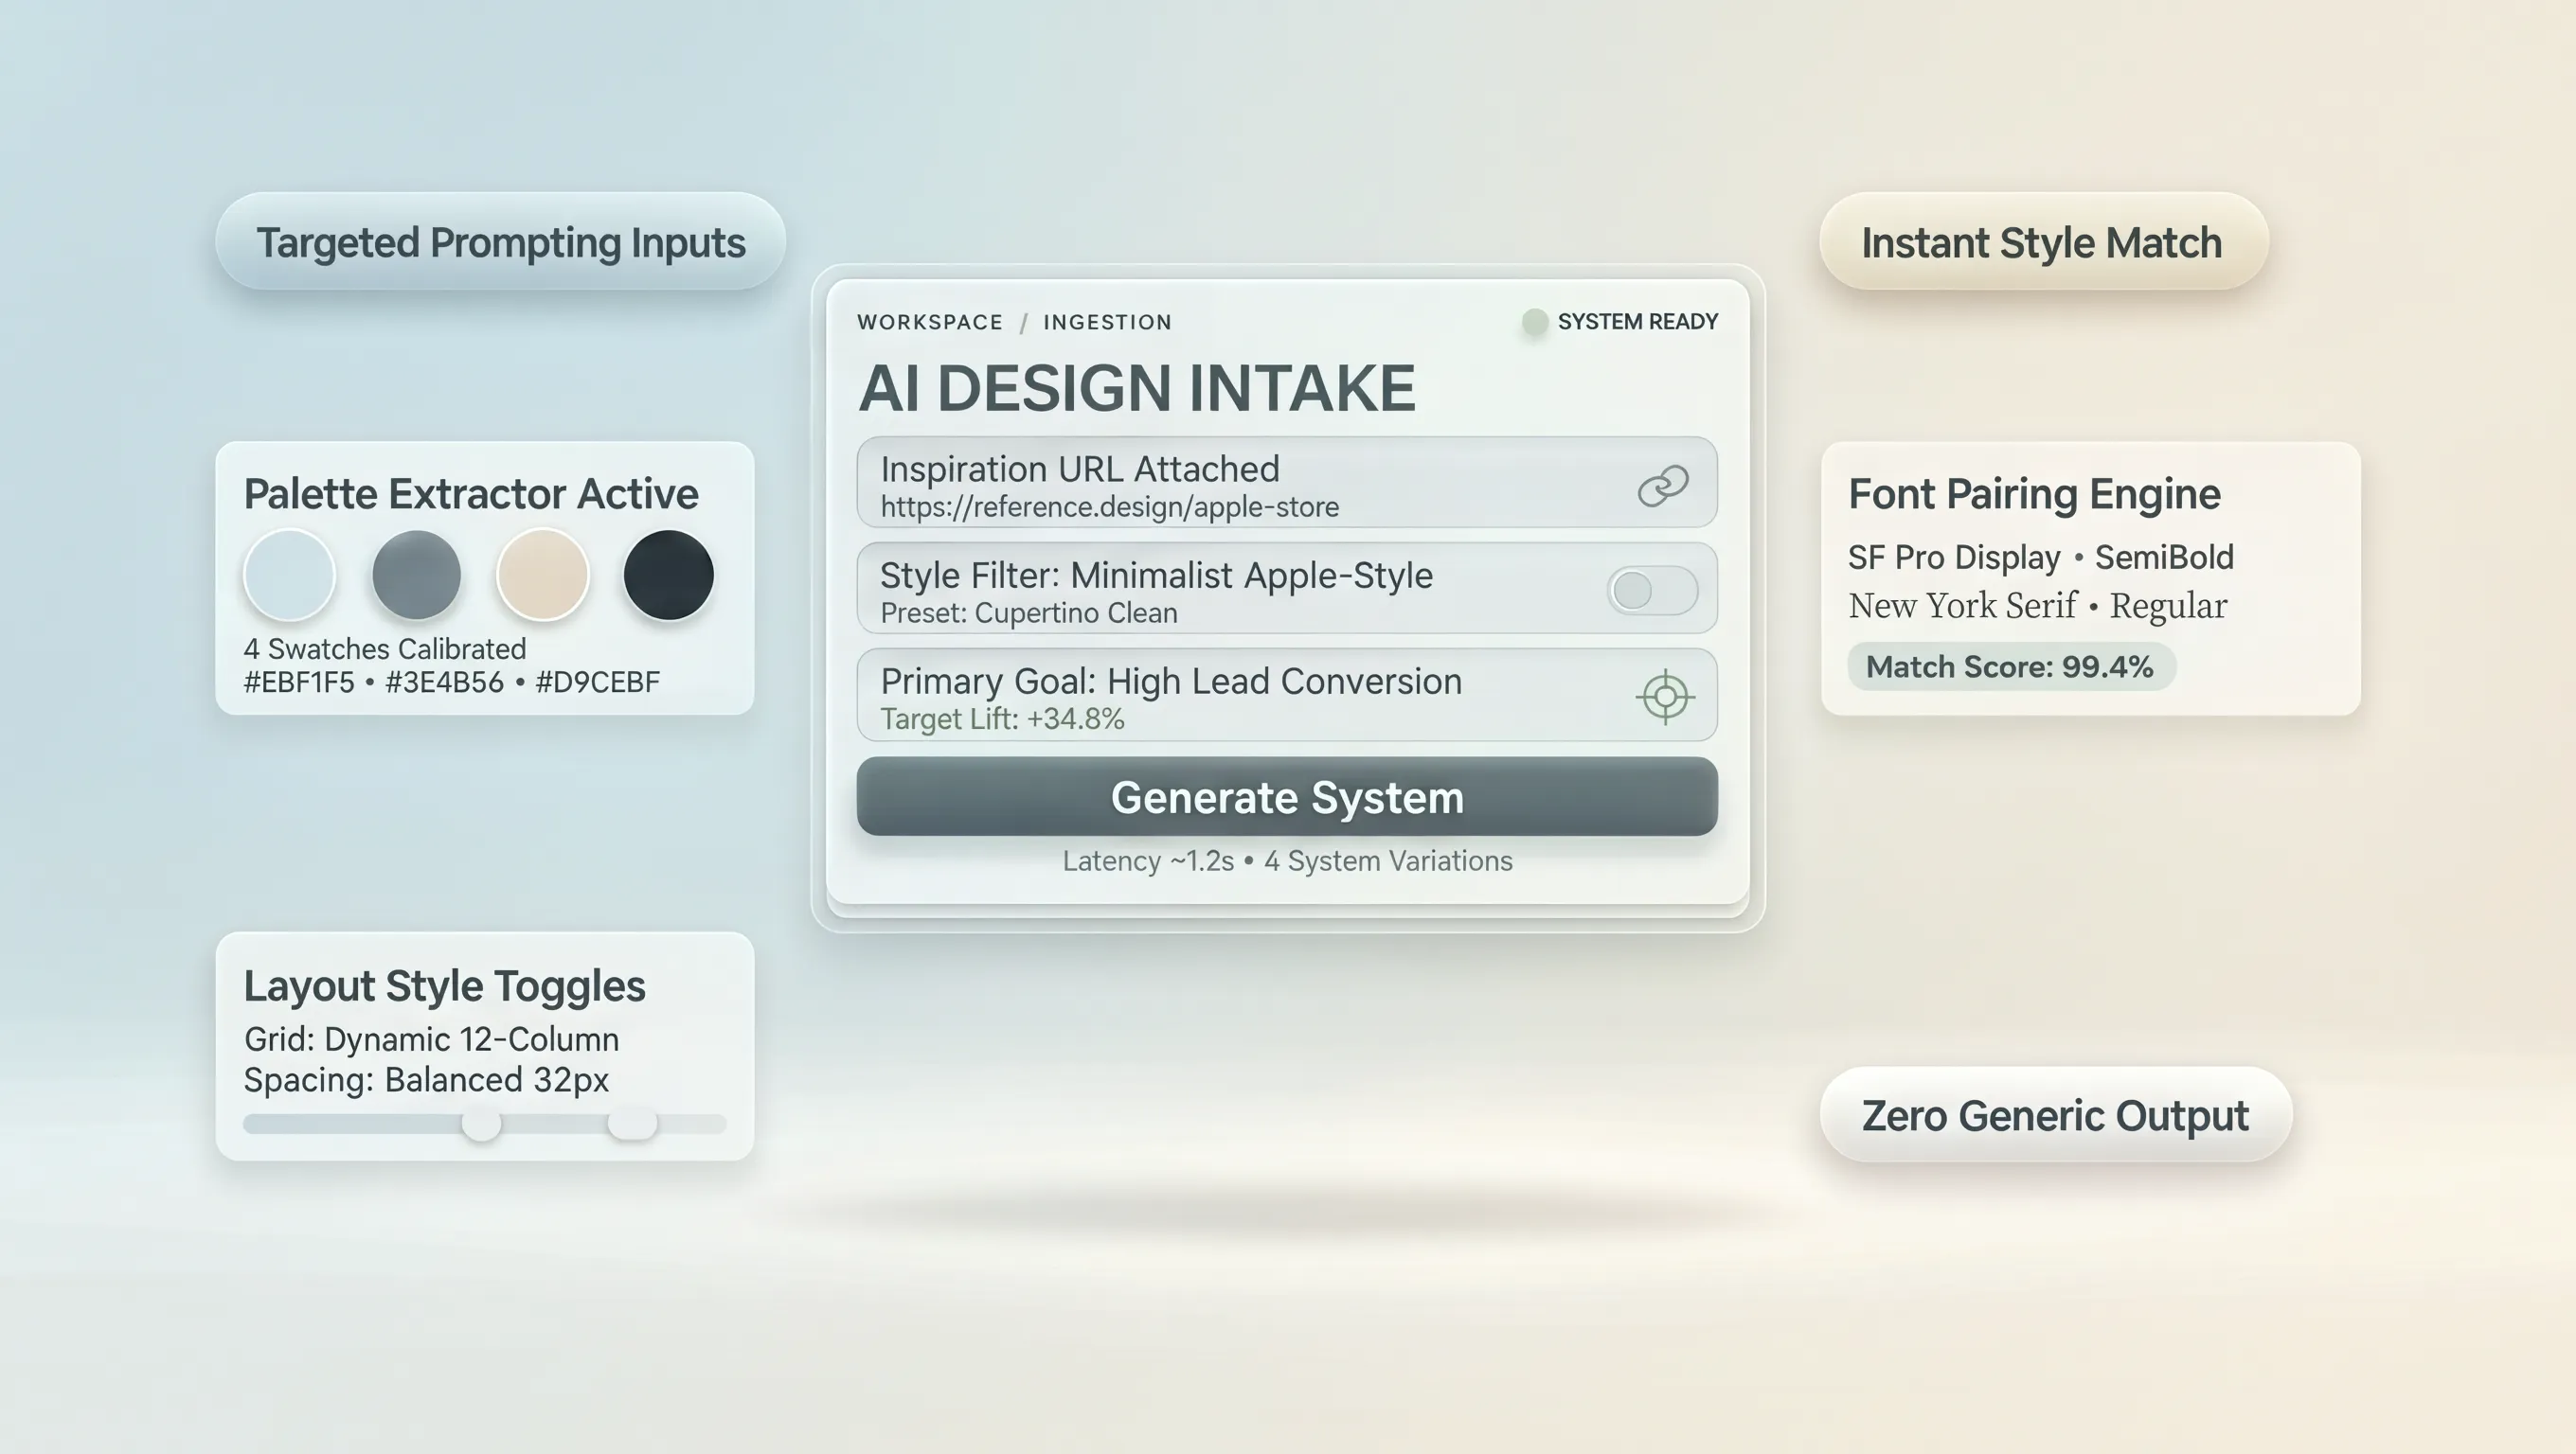Click 'New York Serif • Regular' font line
Screen dimensions: 2576x1454
[x=2038, y=606]
